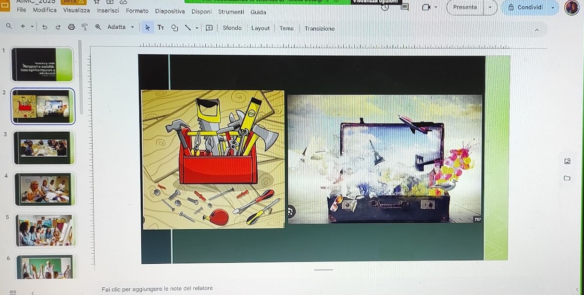Expand the Presenta dropdown arrow
Screen dimensions: 584x295
coord(490,7)
